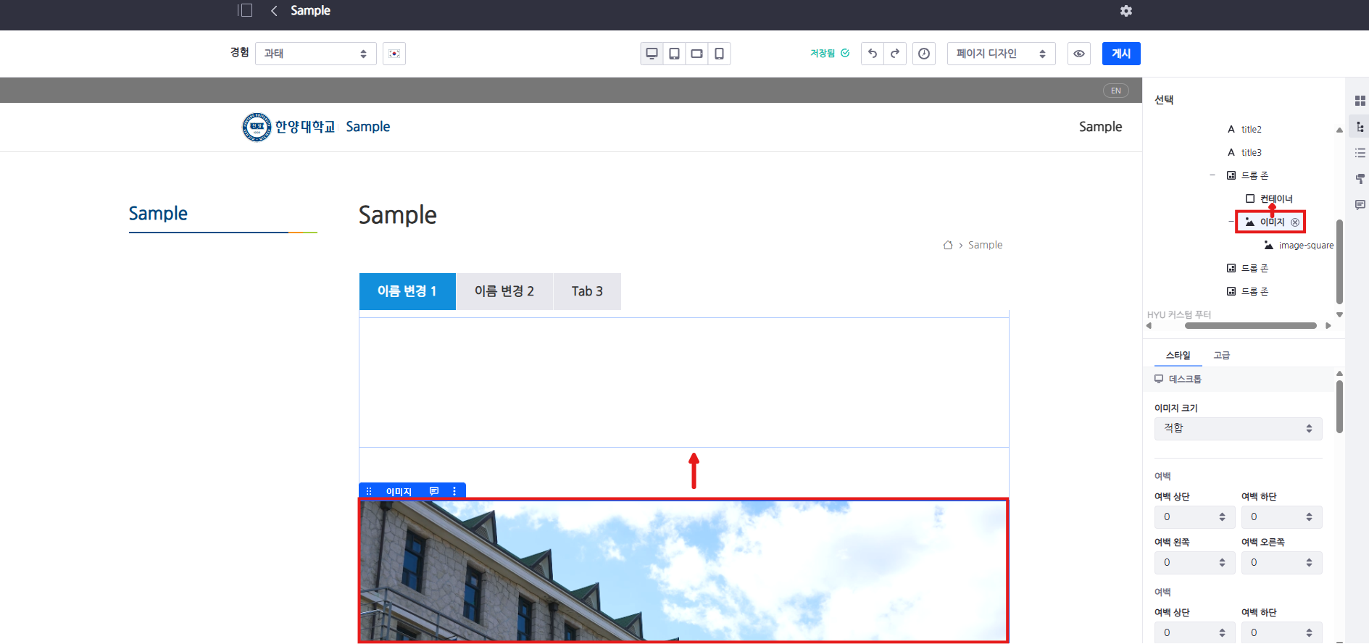
Task: Click the Korean flag language icon
Action: (x=394, y=54)
